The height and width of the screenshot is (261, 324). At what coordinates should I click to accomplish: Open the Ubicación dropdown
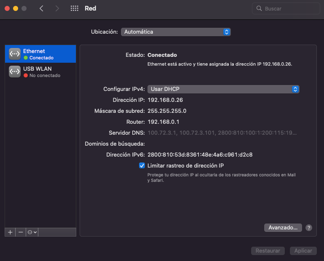click(x=176, y=32)
